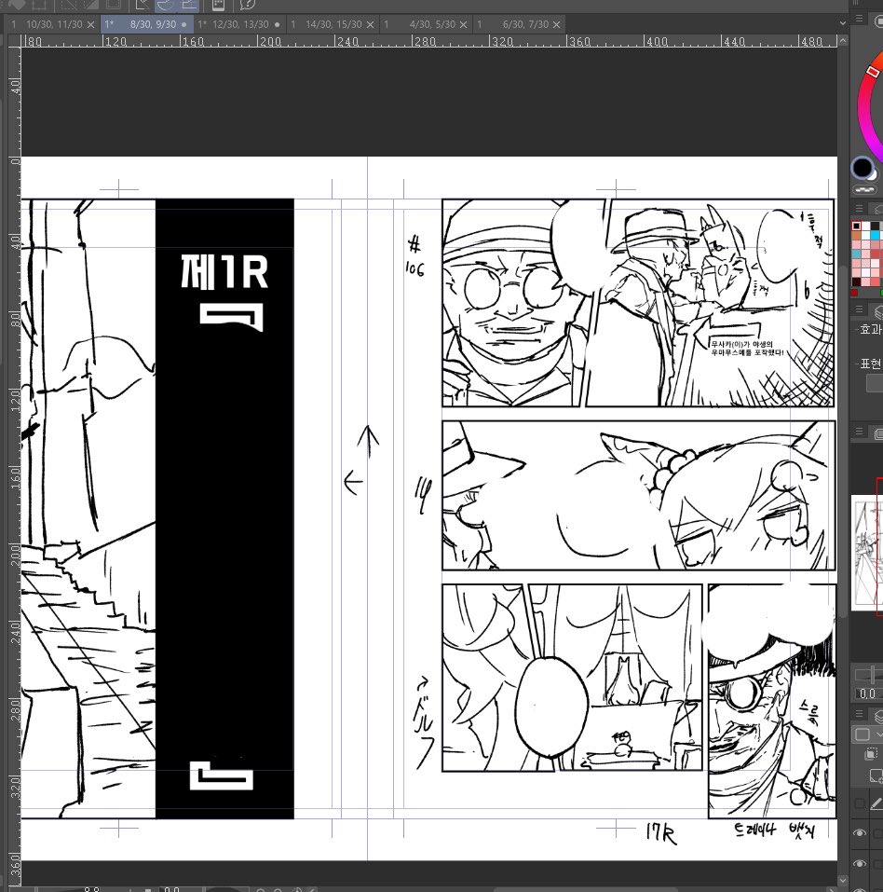
Task: Toggle clip to layer below icon
Action: 871,754
